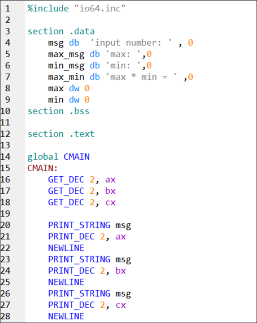Click the 'ax' register on line 21
This screenshot has height=323, width=257.
121,237
